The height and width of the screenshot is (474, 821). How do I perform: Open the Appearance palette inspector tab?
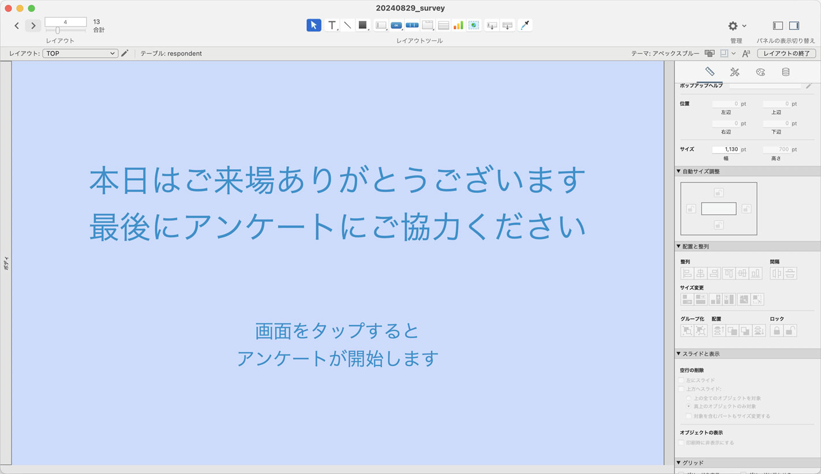[x=760, y=72]
